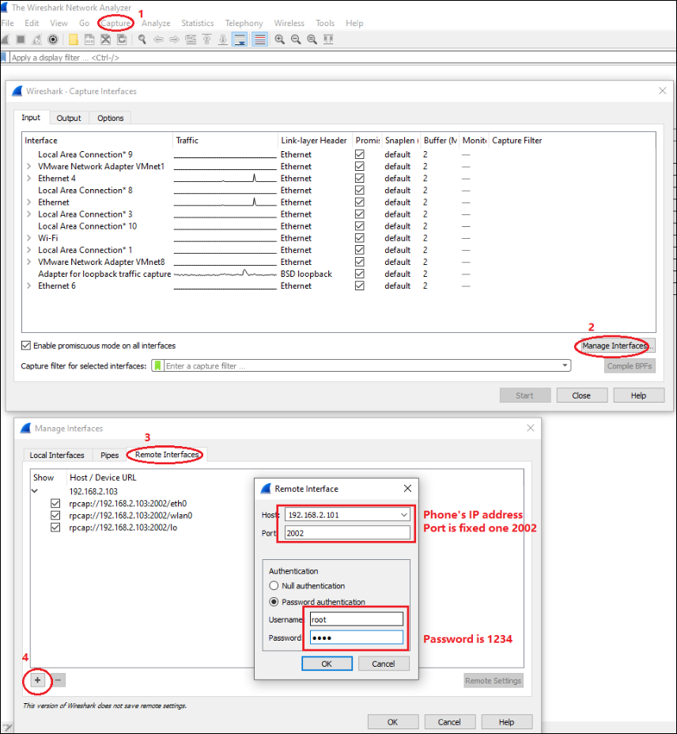Expand the Local Area Connection* 3 row
The height and width of the screenshot is (734, 677).
(29, 214)
